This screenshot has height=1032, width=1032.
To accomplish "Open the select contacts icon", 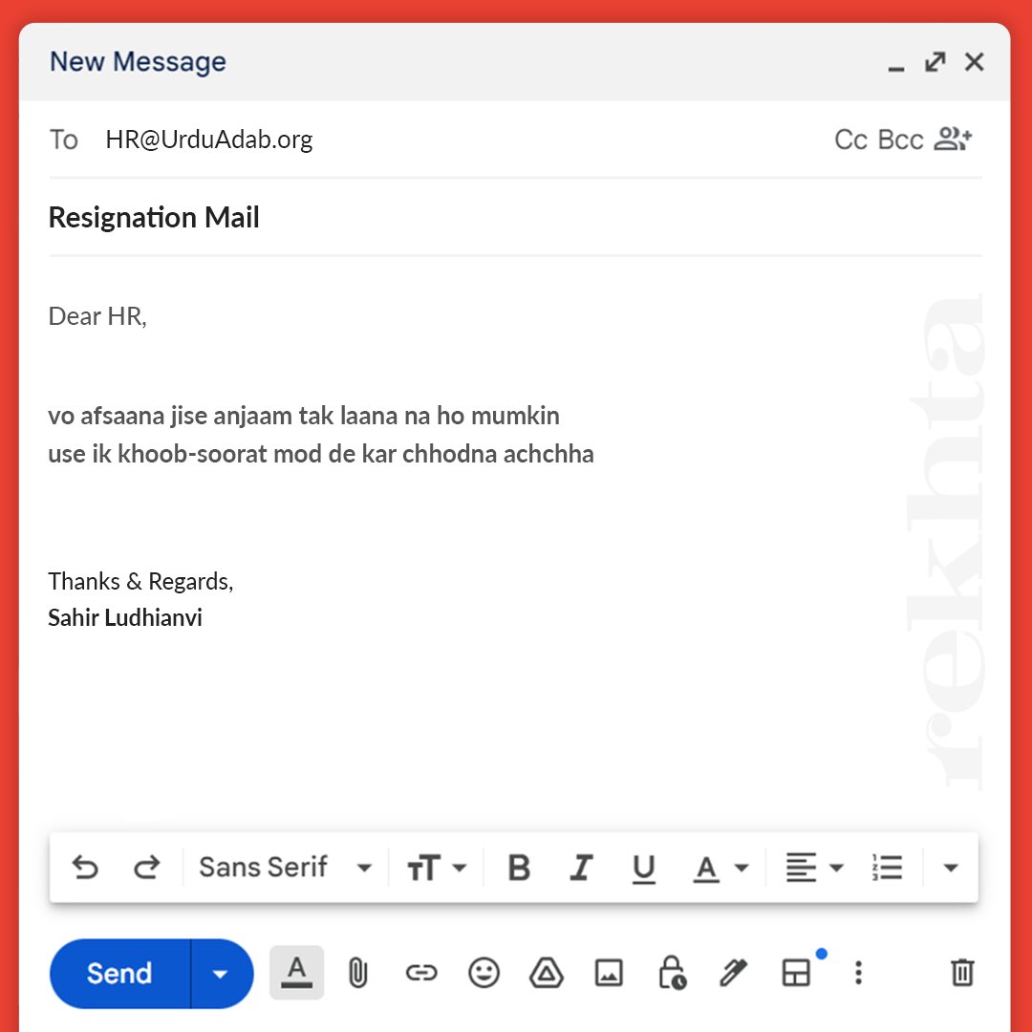I will [953, 139].
